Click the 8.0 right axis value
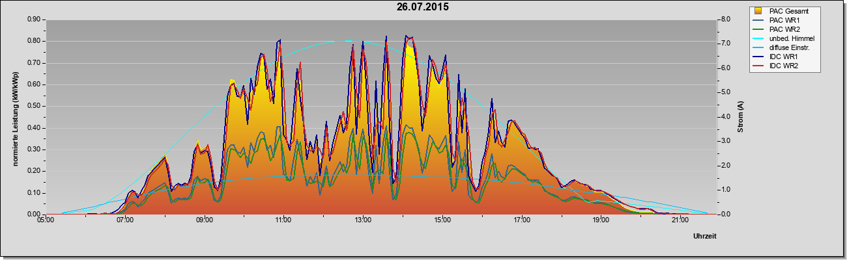The height and width of the screenshot is (260, 847). pos(725,19)
